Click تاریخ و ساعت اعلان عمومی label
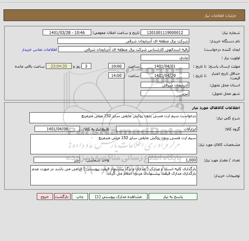Screen dimensions: 249x241 click(116, 33)
